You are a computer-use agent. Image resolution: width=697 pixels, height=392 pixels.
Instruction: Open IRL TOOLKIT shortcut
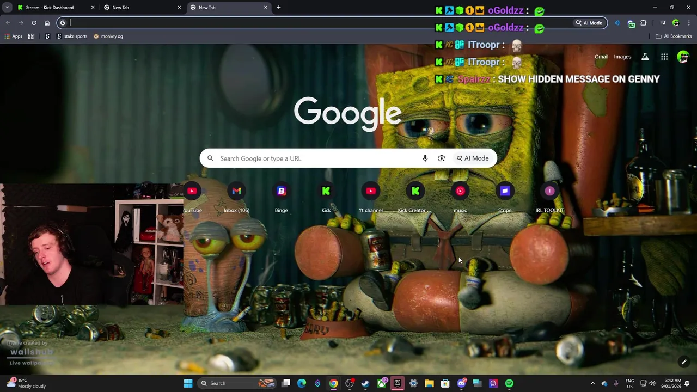[549, 198]
